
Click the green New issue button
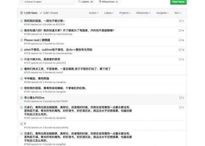tap(178, 2)
